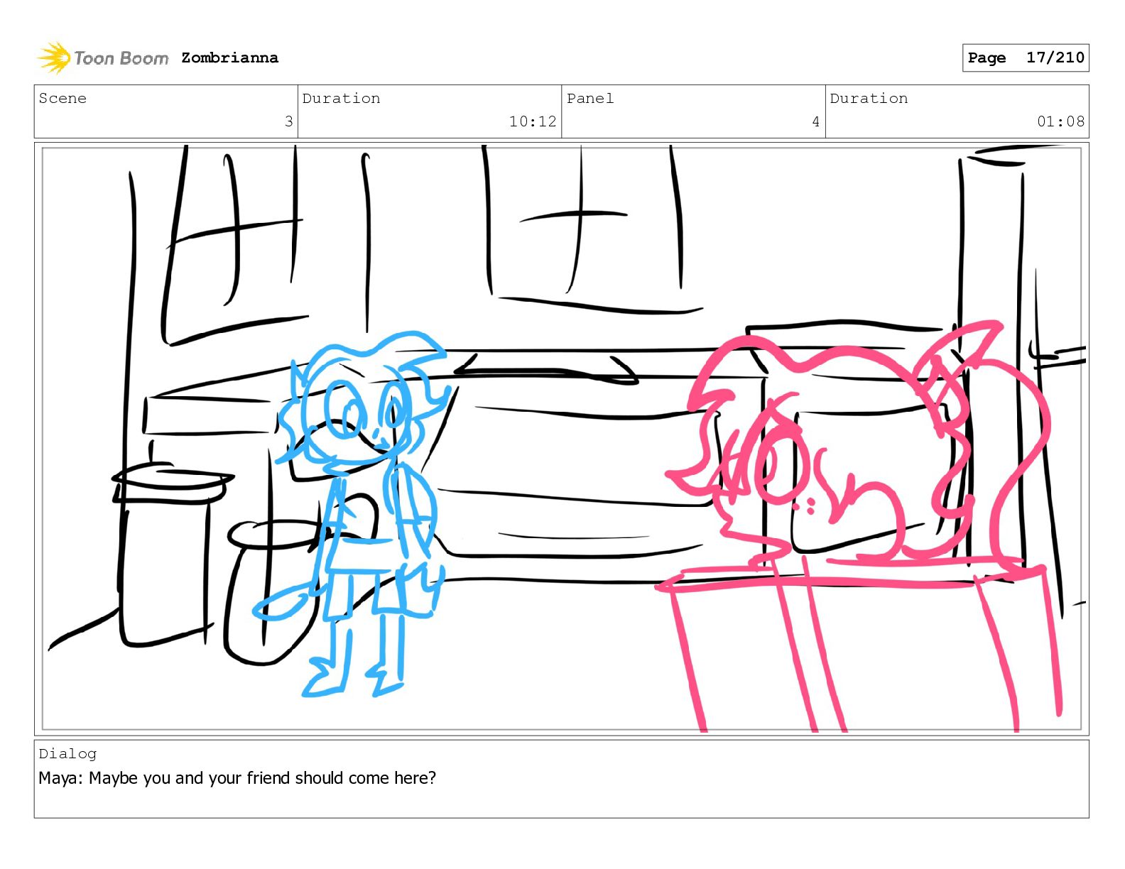Click the 'Scene' header label

[x=62, y=98]
